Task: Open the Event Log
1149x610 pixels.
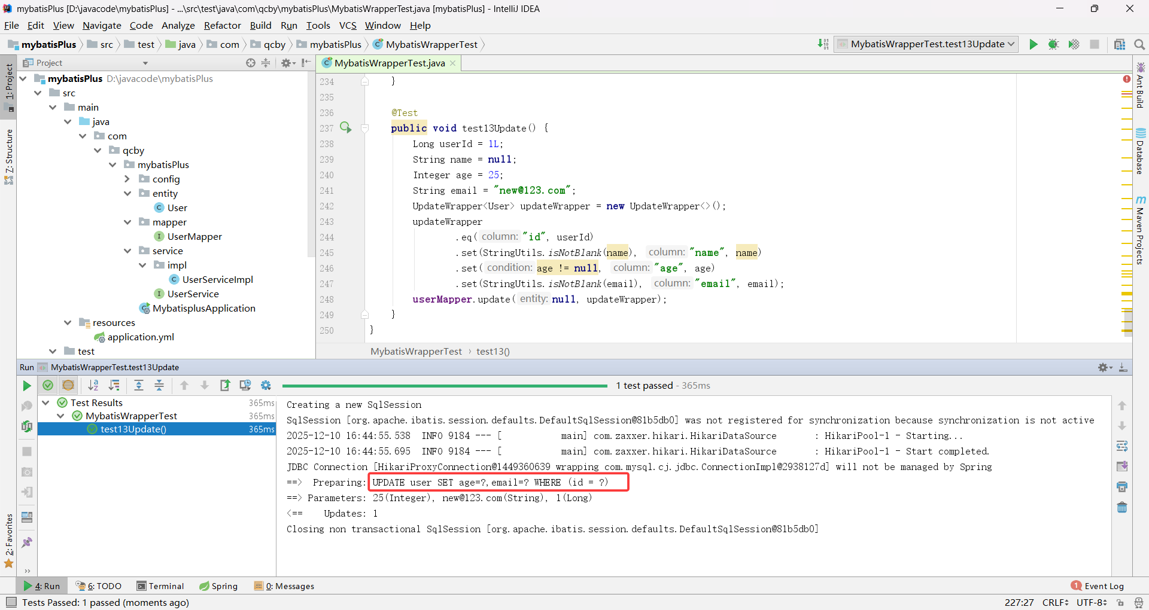Action: click(1098, 586)
